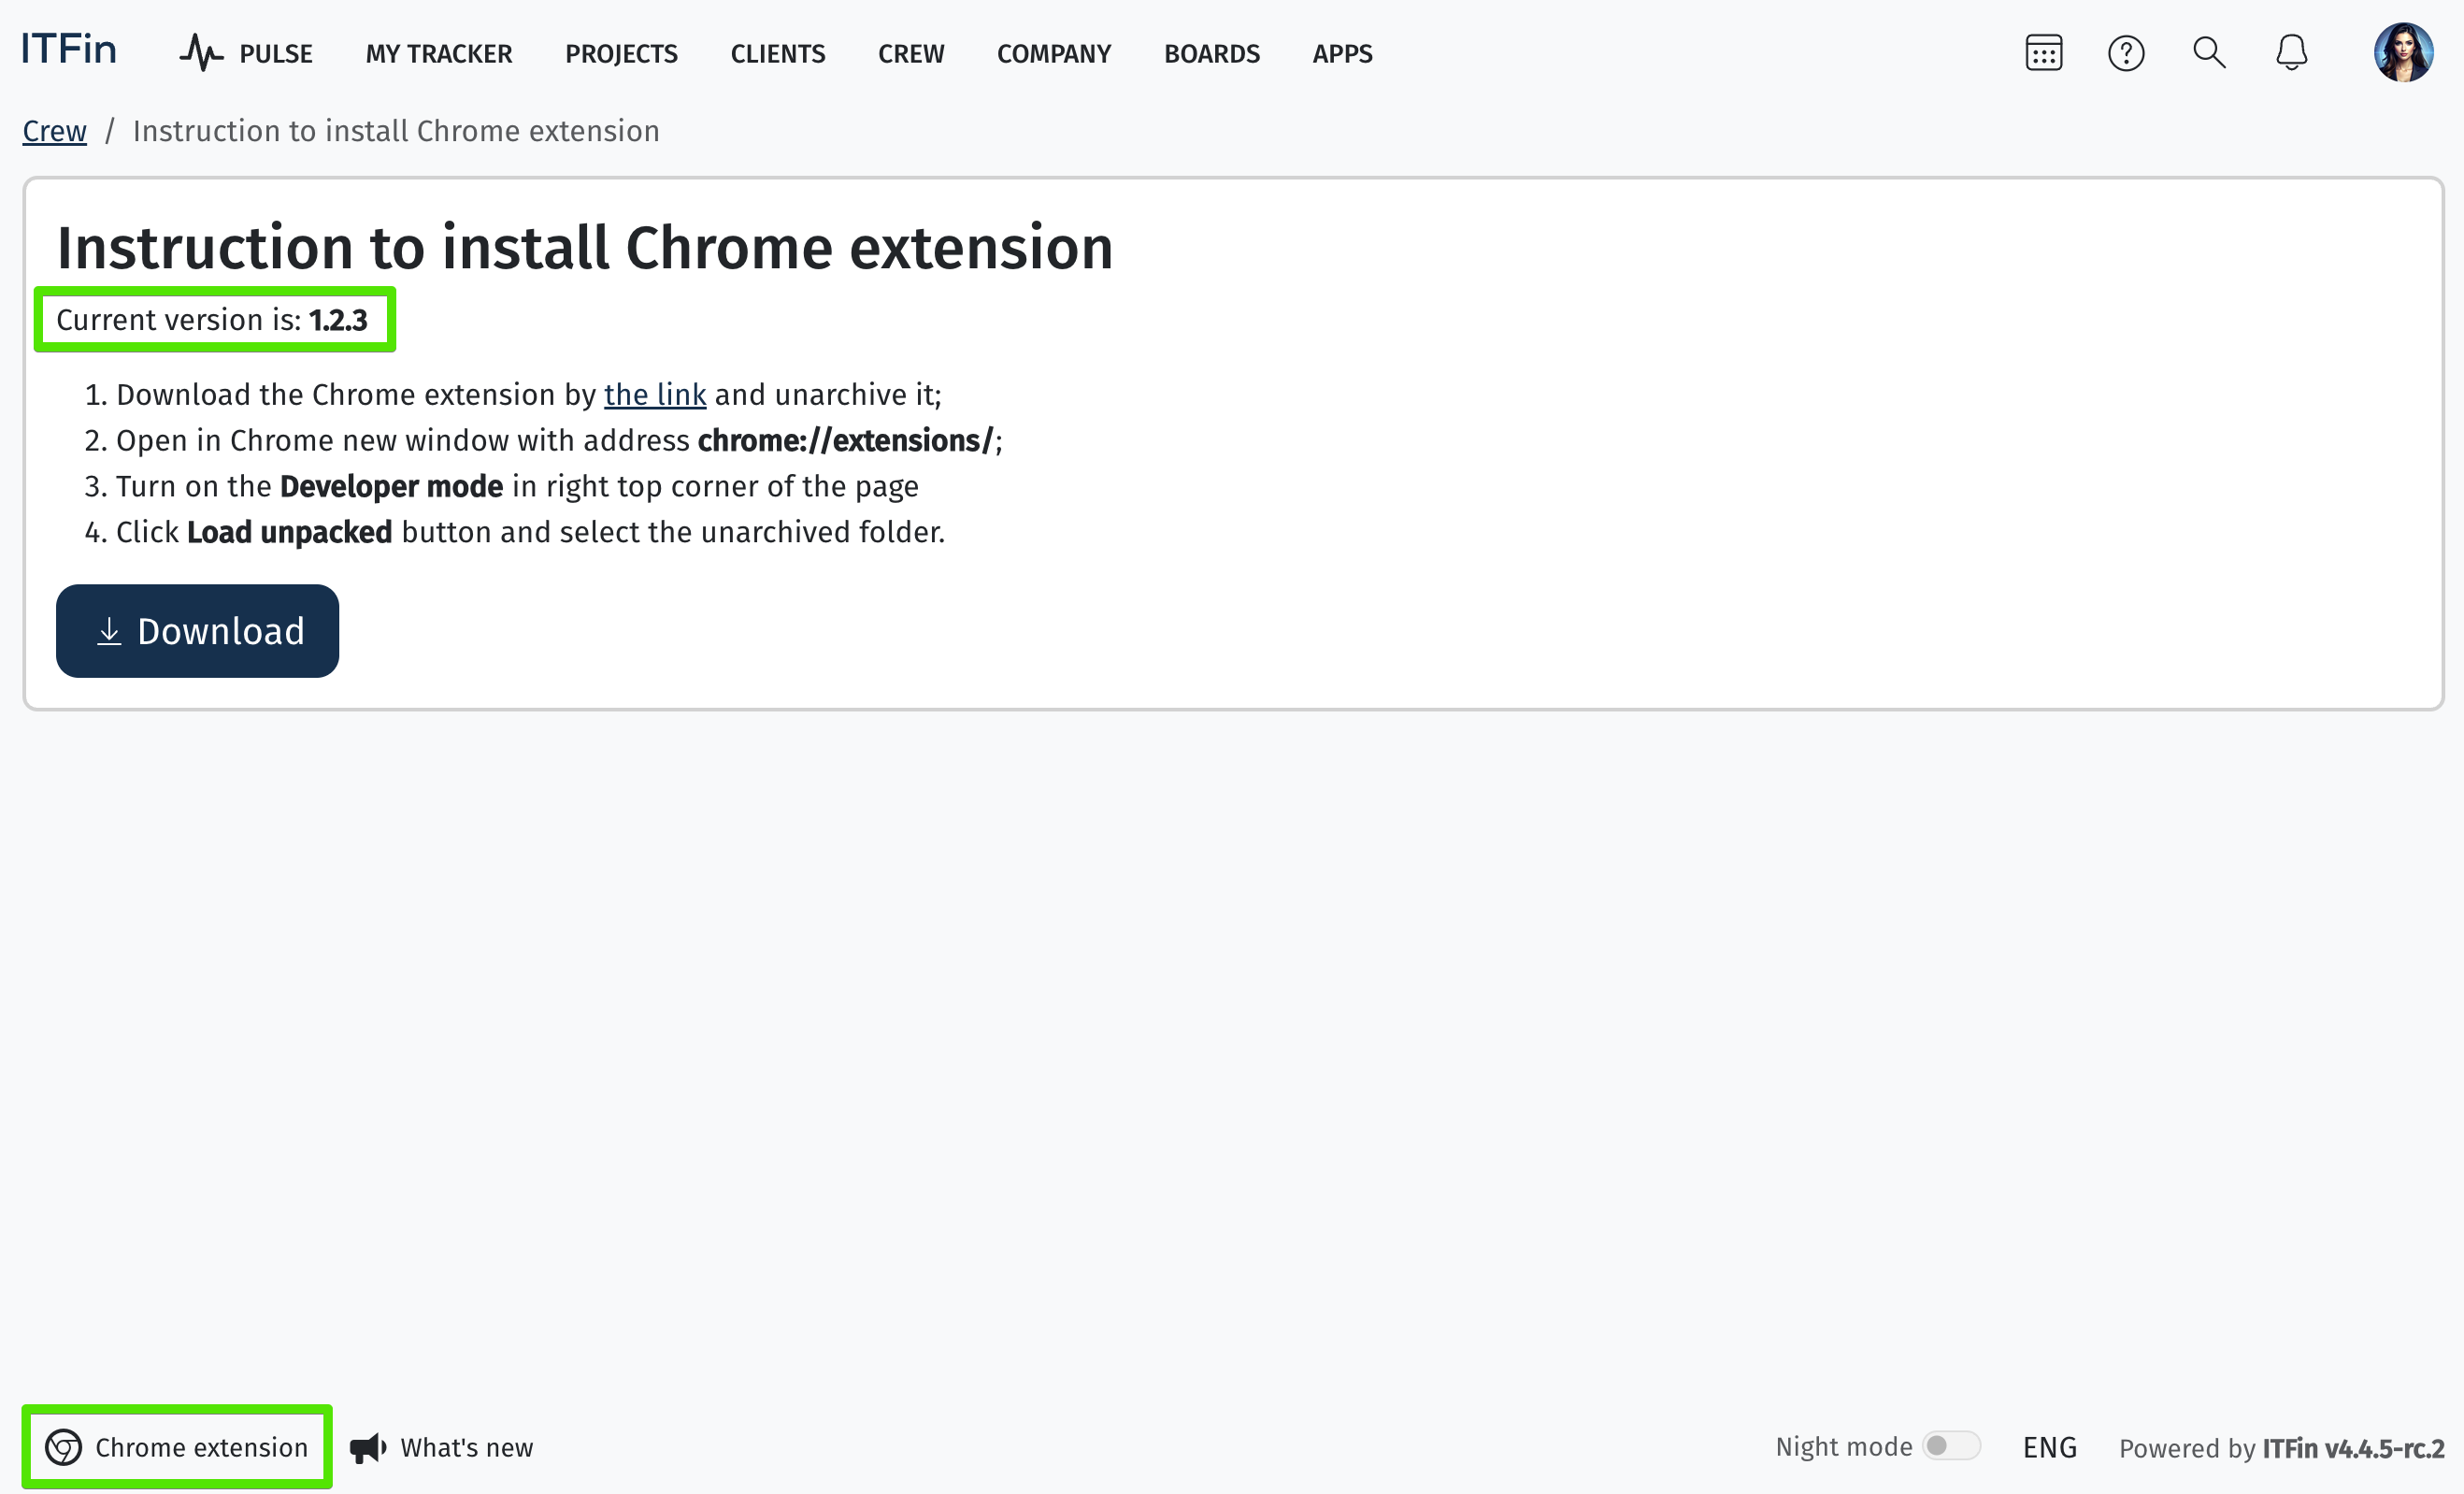The height and width of the screenshot is (1494, 2464).
Task: Open the notifications bell
Action: [x=2291, y=53]
